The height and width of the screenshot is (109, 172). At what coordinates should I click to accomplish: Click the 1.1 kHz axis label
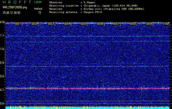(2, 35)
